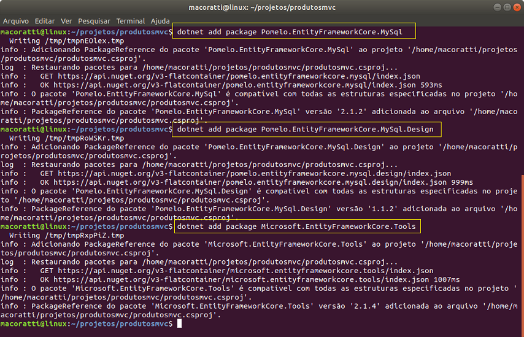Open the Terminal menu
The height and width of the screenshot is (337, 524).
(x=131, y=21)
